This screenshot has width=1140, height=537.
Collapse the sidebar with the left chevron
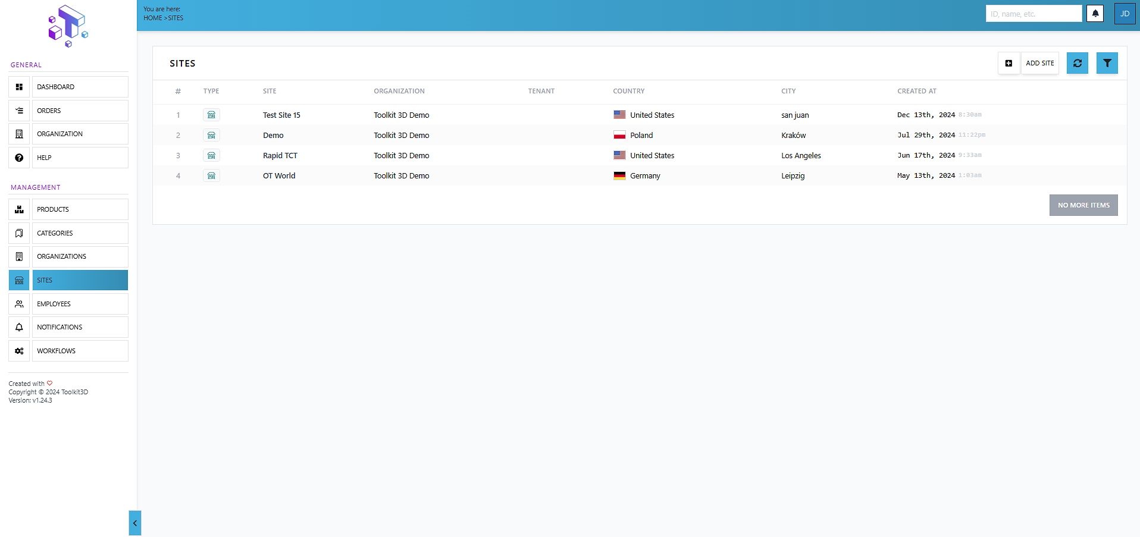click(x=135, y=523)
